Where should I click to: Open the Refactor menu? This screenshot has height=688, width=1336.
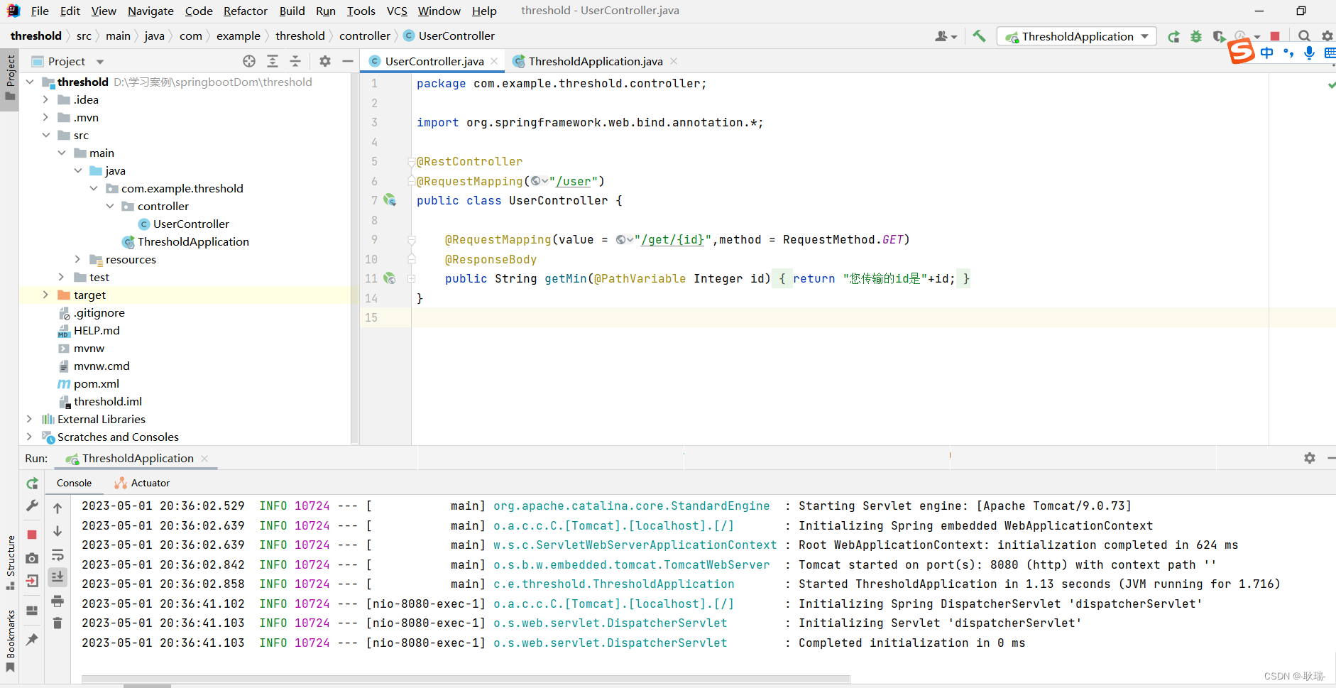click(245, 11)
